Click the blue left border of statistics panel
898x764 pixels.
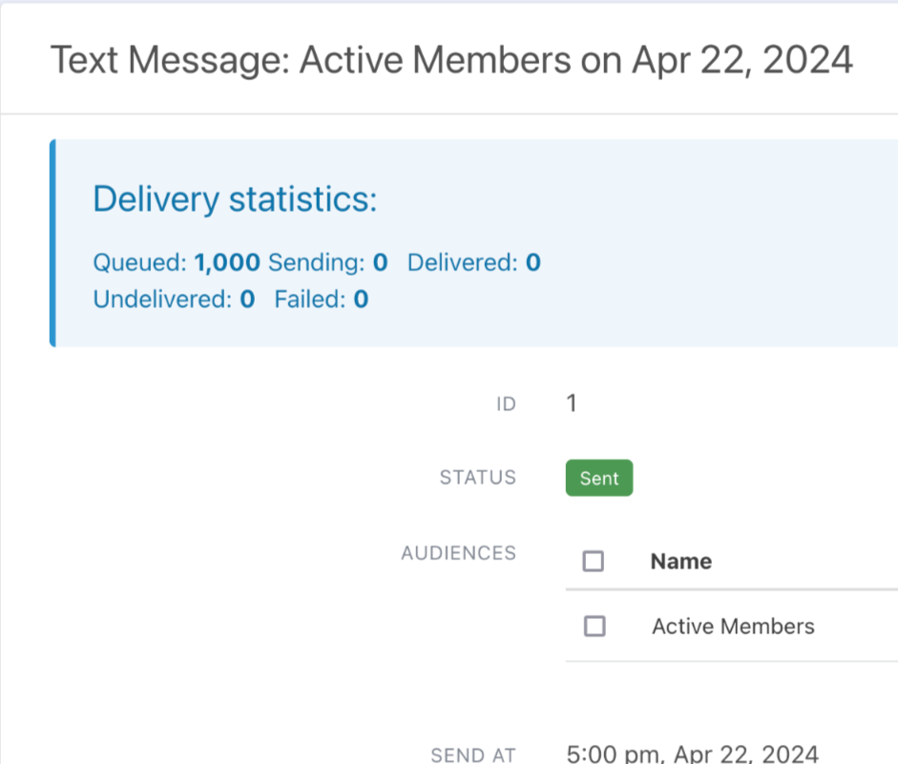[x=52, y=242]
